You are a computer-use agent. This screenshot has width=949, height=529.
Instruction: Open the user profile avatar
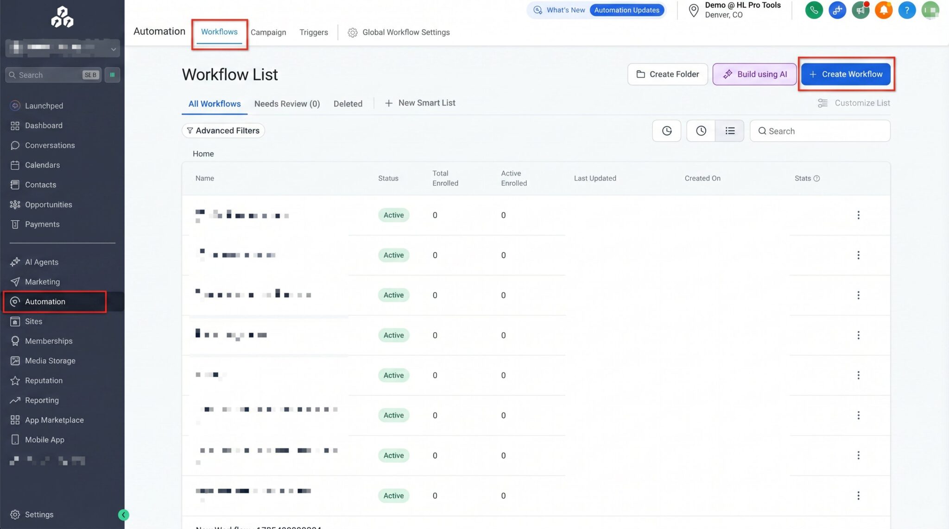(x=930, y=10)
